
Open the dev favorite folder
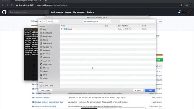pyautogui.click(x=45, y=29)
